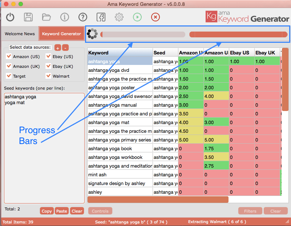Select the 'ashtanga yoga dvd' row
Viewport: 291px width, 226px height.
[120, 70]
